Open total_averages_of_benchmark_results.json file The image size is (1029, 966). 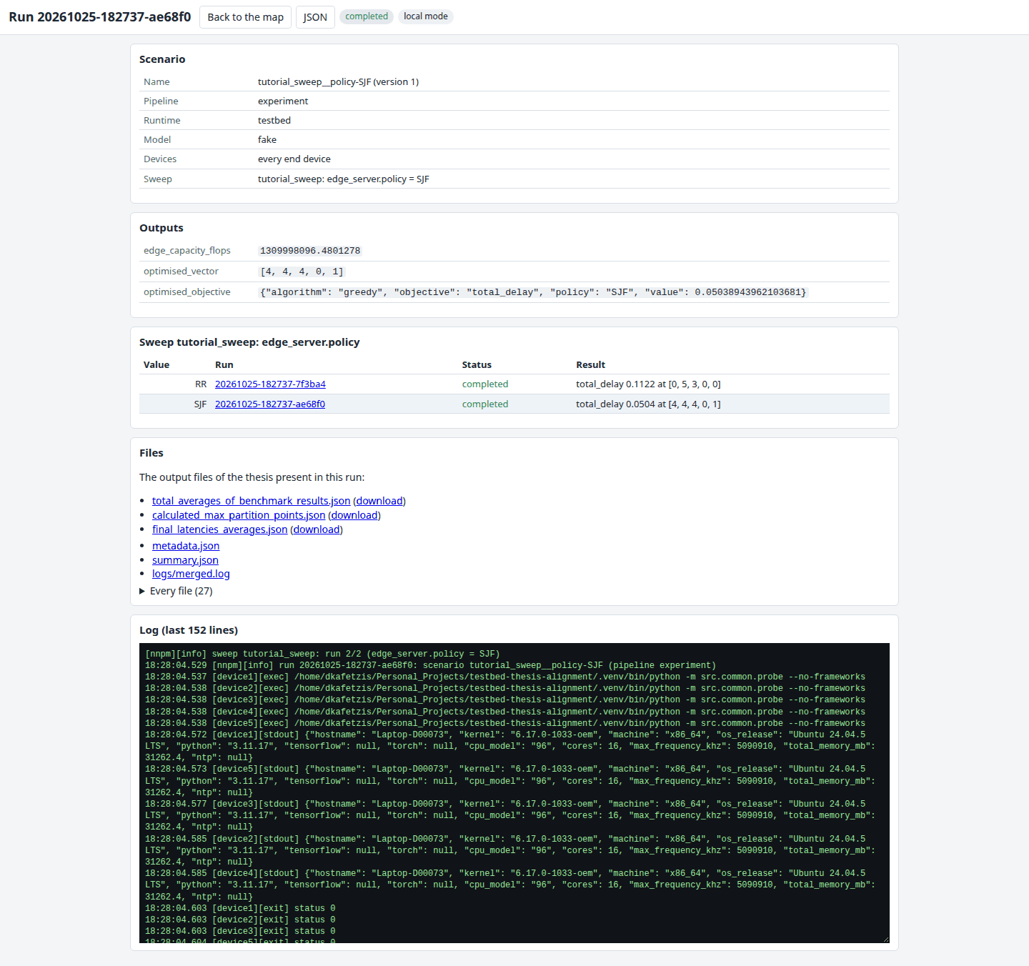coord(251,501)
